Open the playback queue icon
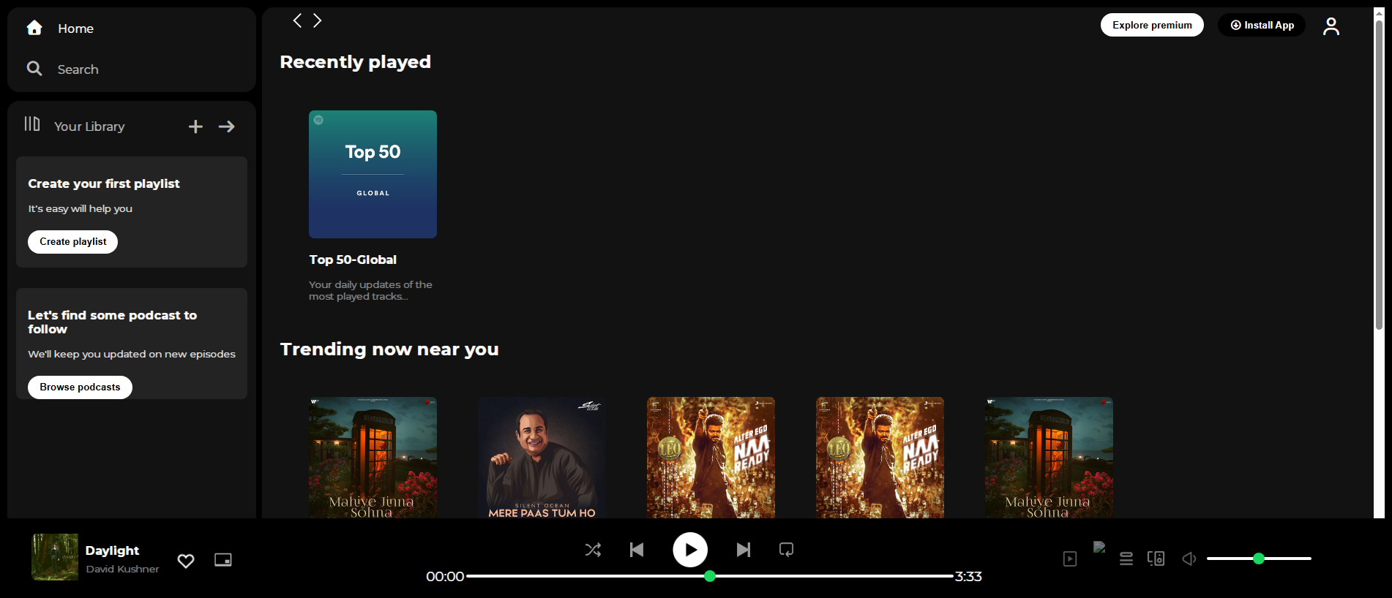 coord(1126,559)
